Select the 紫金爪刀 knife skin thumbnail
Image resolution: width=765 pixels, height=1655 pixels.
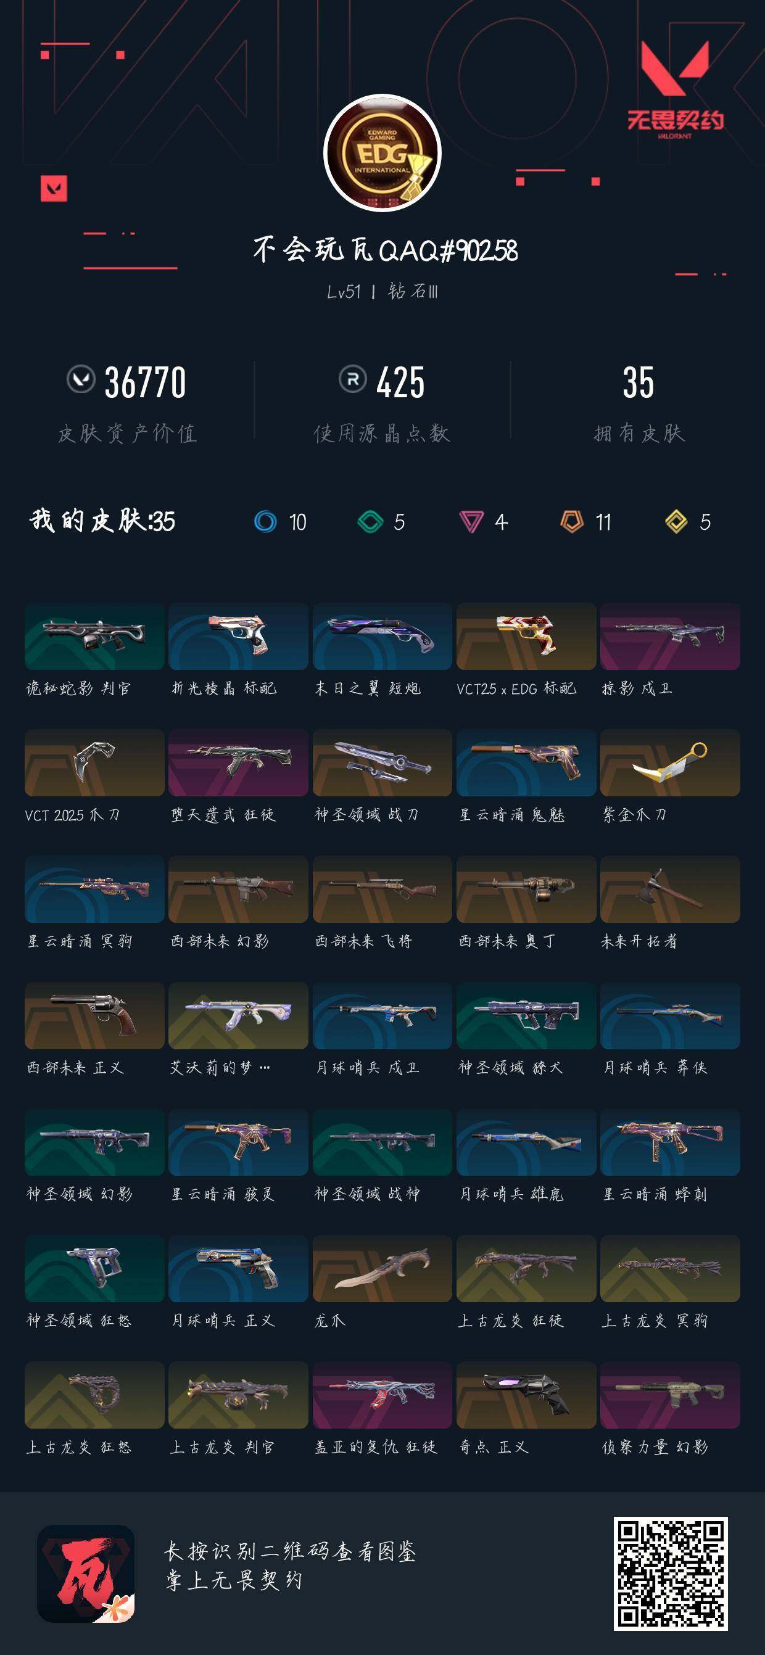tap(670, 762)
